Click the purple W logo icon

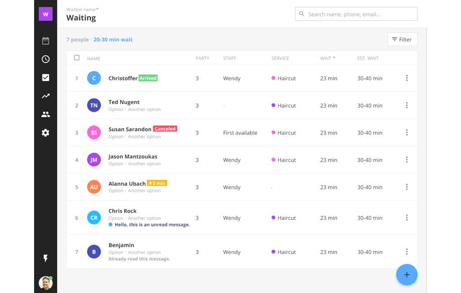point(46,14)
